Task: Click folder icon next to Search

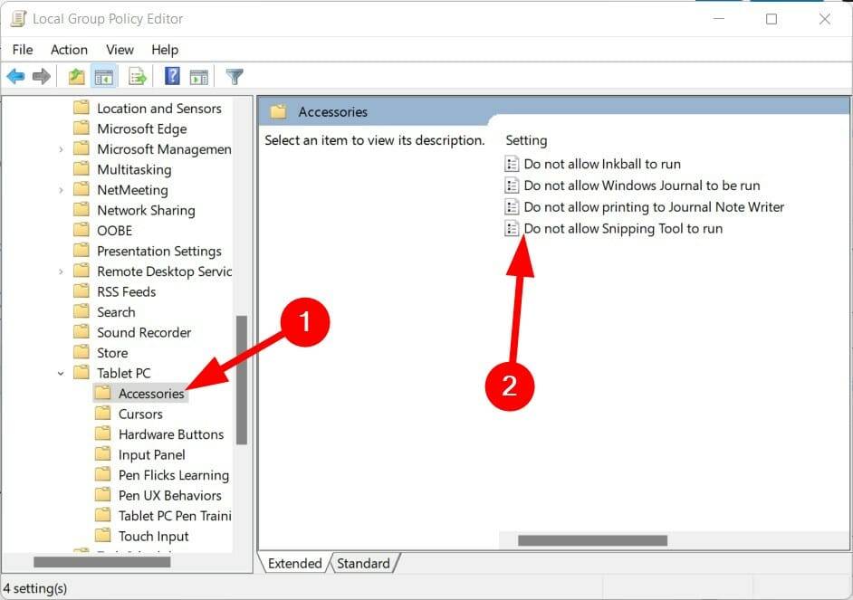Action: click(x=81, y=311)
